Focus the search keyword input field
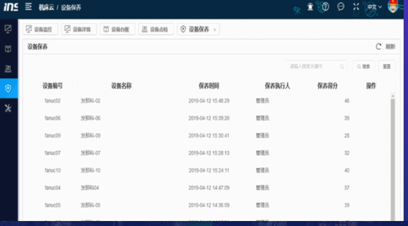The height and width of the screenshot is (226, 408). (316, 67)
